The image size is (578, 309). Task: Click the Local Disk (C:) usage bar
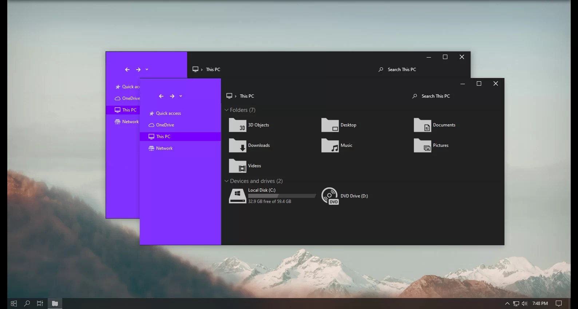pyautogui.click(x=282, y=196)
